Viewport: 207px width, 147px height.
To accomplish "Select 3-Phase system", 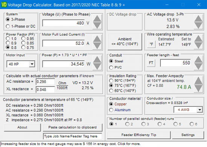I will coord(15,20).
